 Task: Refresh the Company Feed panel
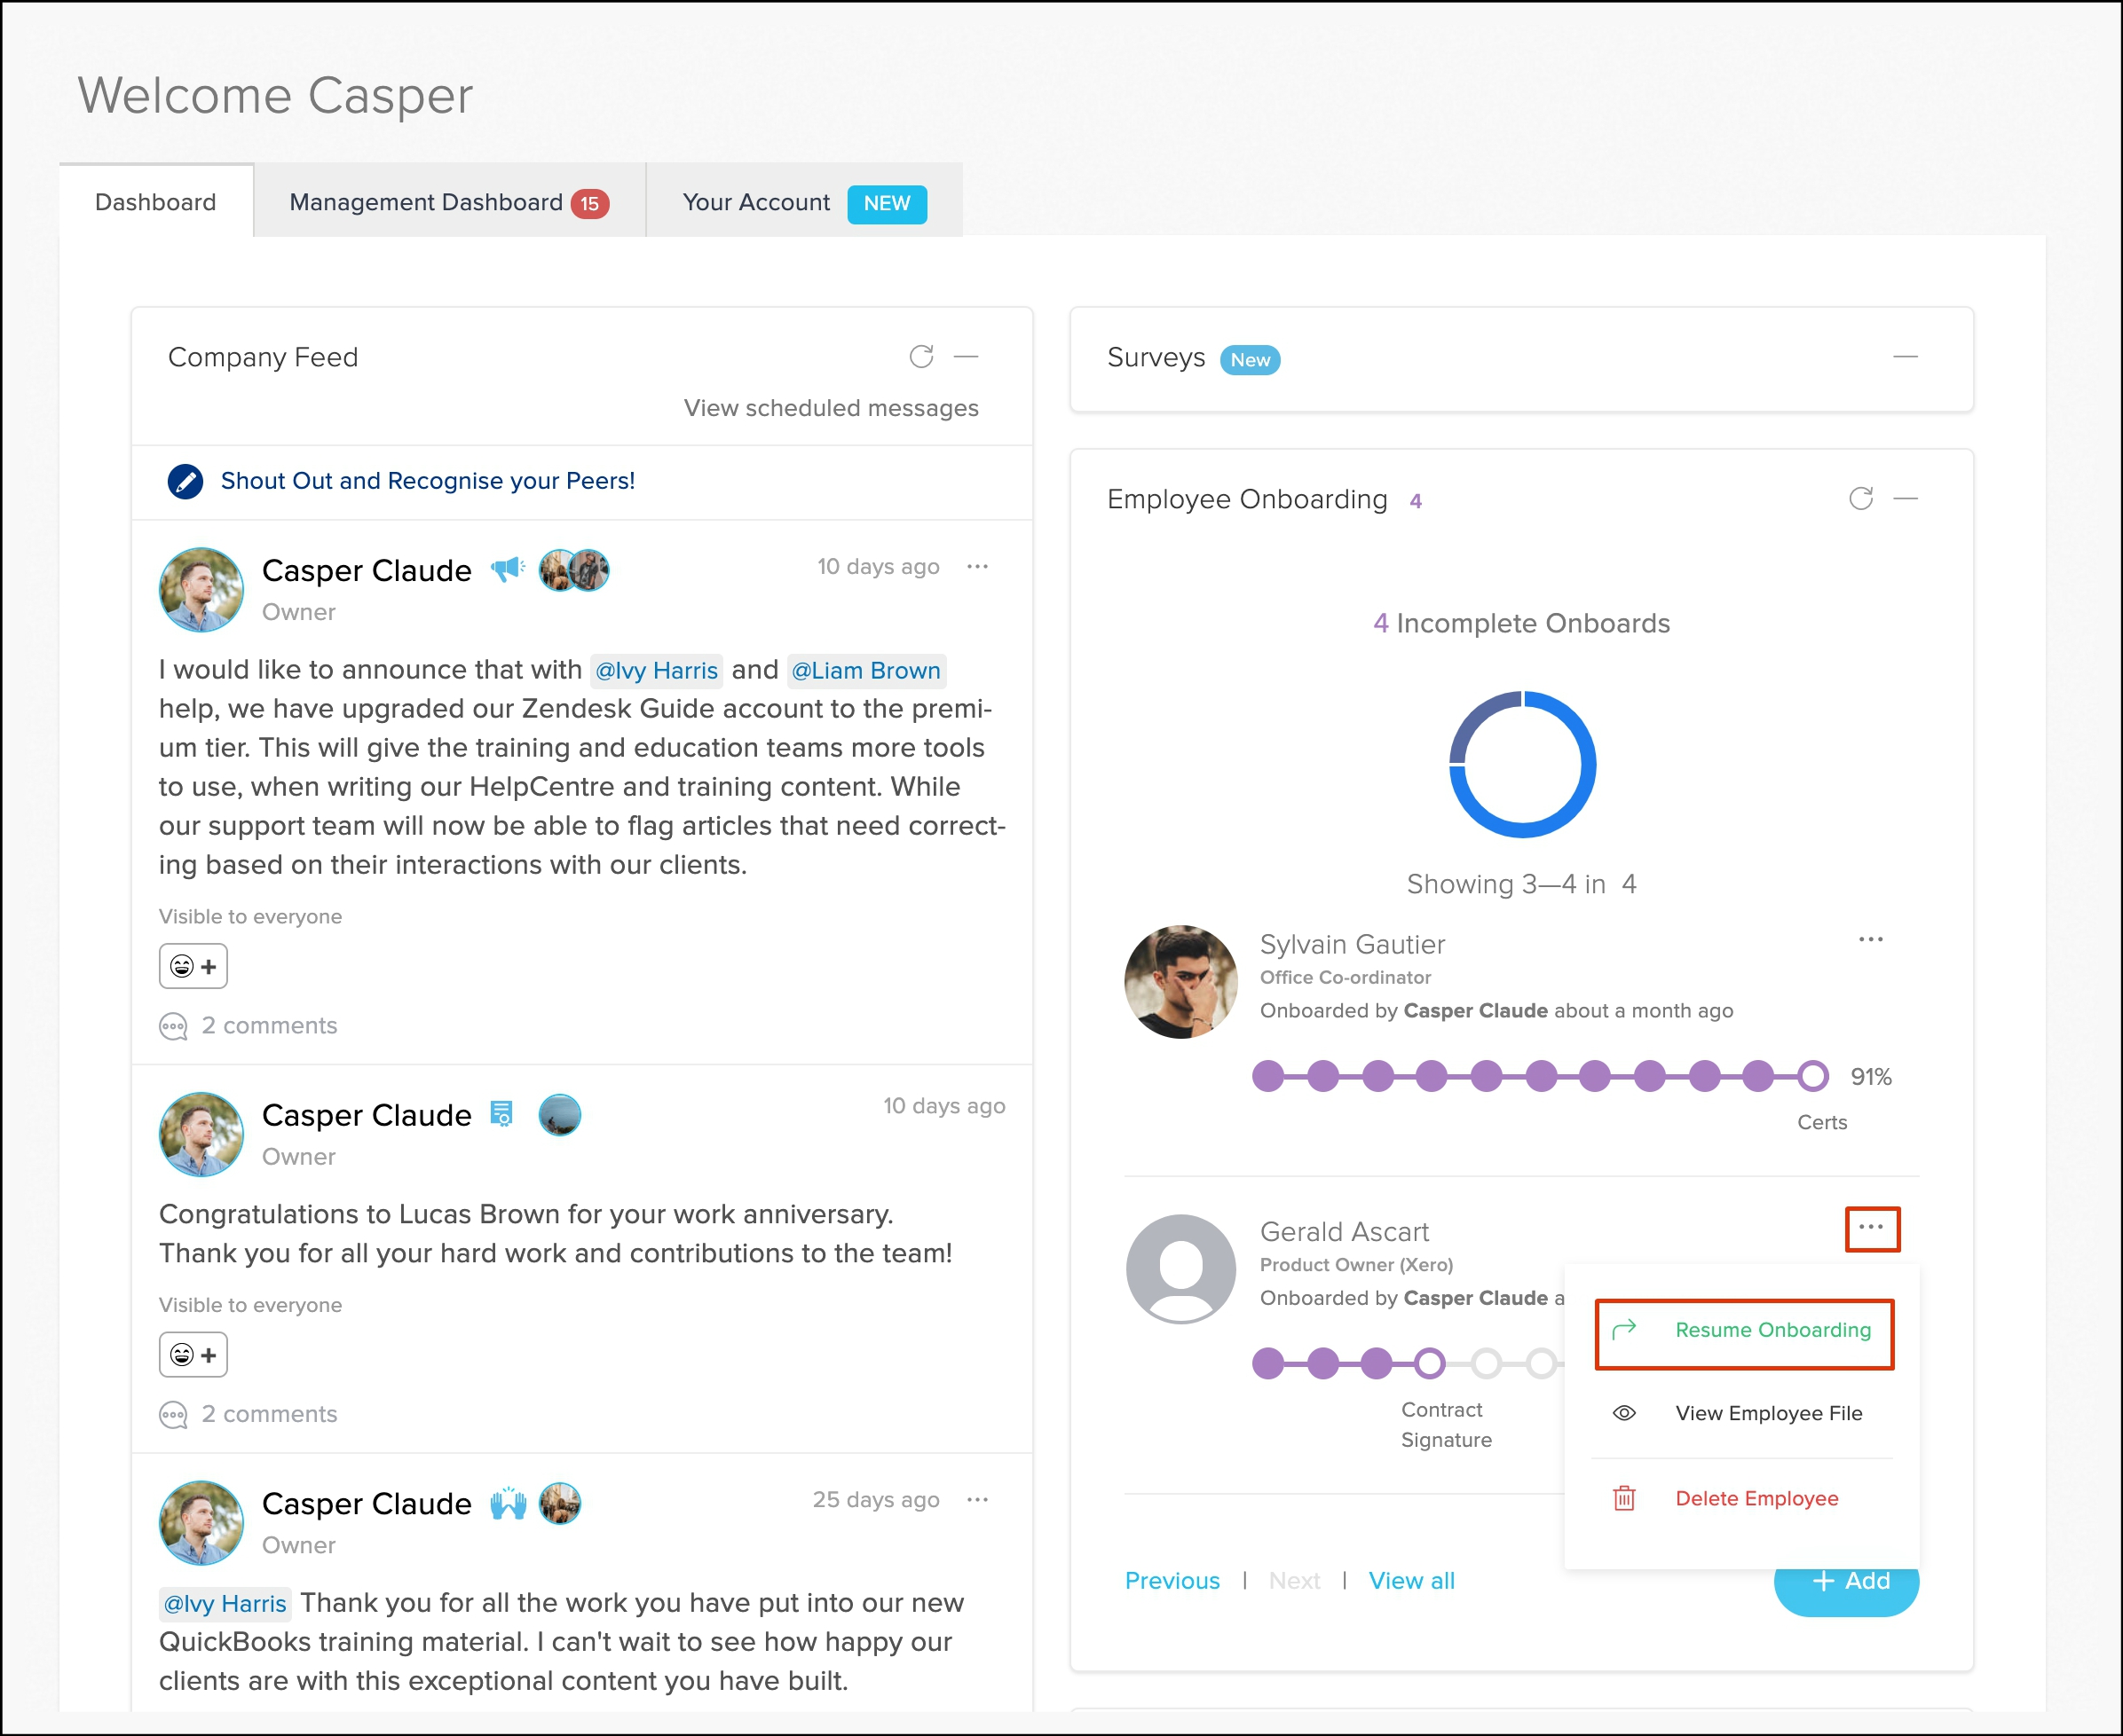pyautogui.click(x=920, y=357)
